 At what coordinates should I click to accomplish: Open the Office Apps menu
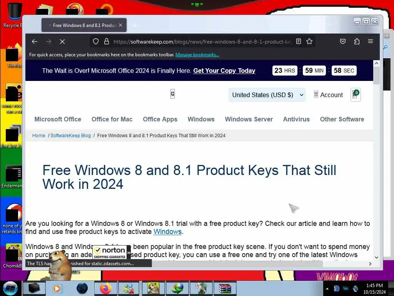(160, 119)
